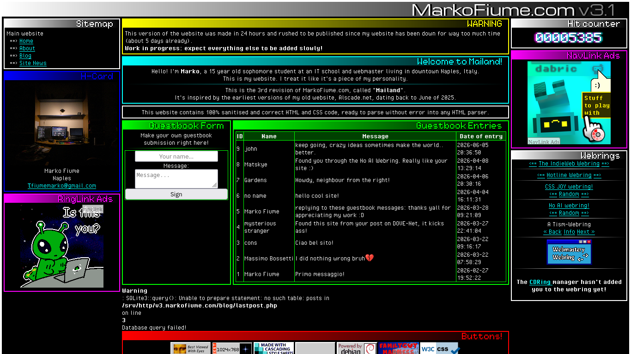This screenshot has width=631, height=354.
Task: Open the Family Guy Madness button
Action: click(398, 348)
